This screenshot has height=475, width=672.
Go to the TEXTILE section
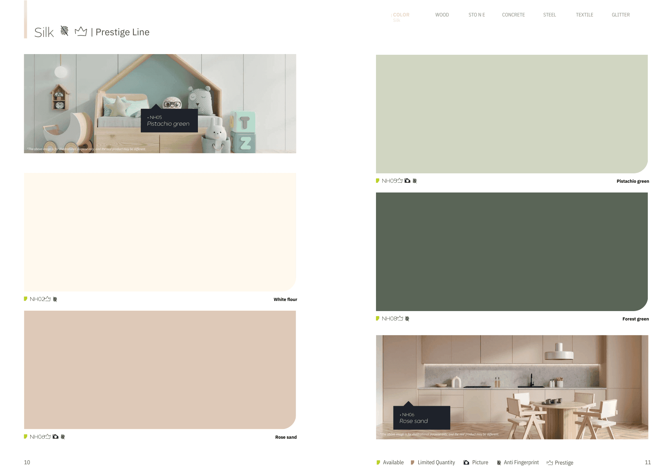pos(584,15)
